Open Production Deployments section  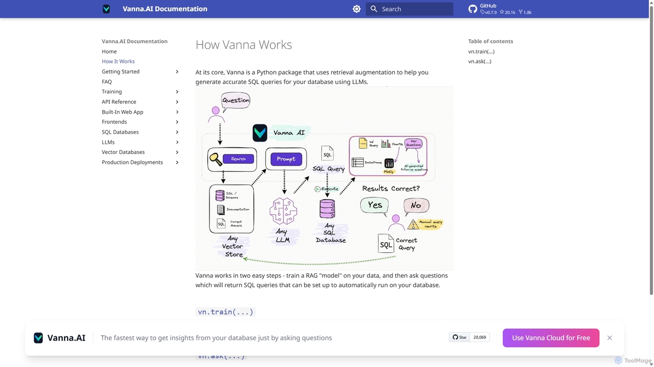coord(132,162)
